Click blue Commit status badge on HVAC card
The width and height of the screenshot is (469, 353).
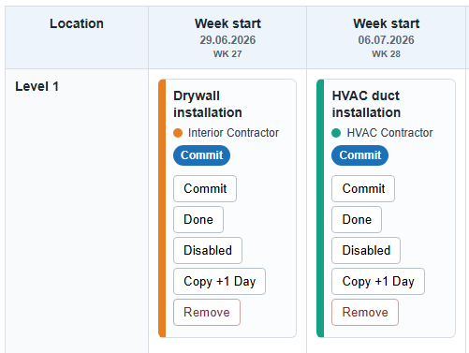click(359, 155)
